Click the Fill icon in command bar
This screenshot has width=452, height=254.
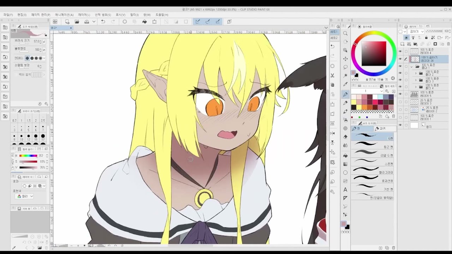tap(144, 22)
